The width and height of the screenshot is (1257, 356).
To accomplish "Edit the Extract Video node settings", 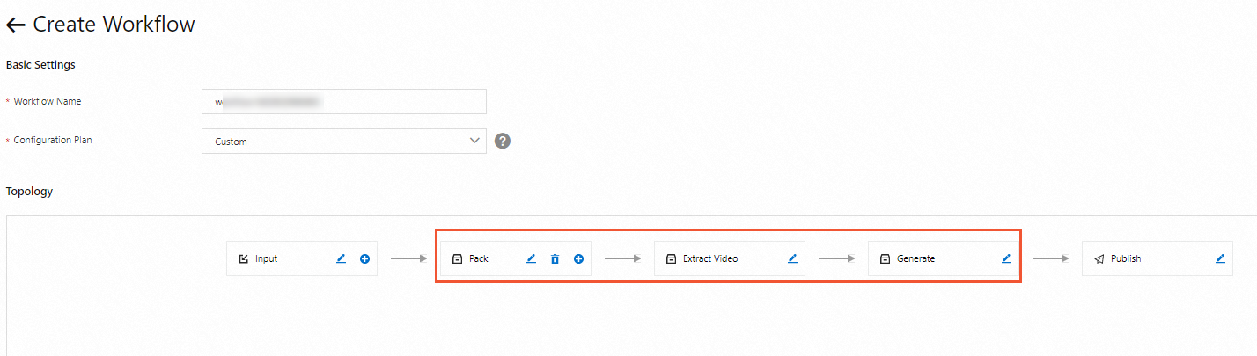I will 792,259.
